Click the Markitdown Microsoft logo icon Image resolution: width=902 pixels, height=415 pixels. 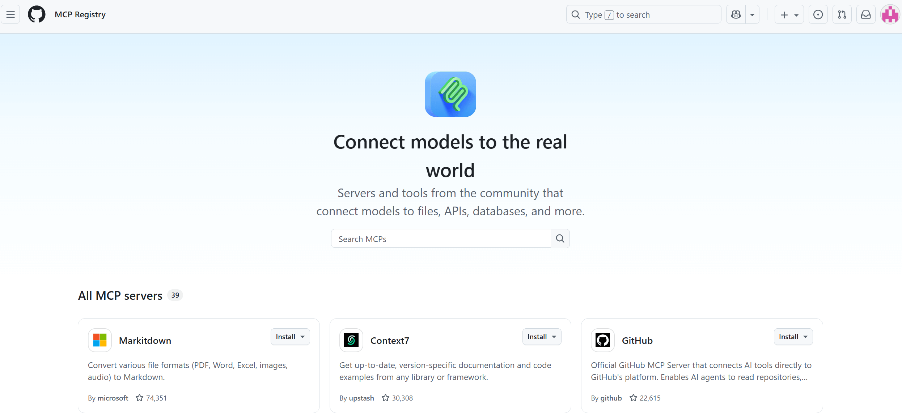click(x=99, y=340)
